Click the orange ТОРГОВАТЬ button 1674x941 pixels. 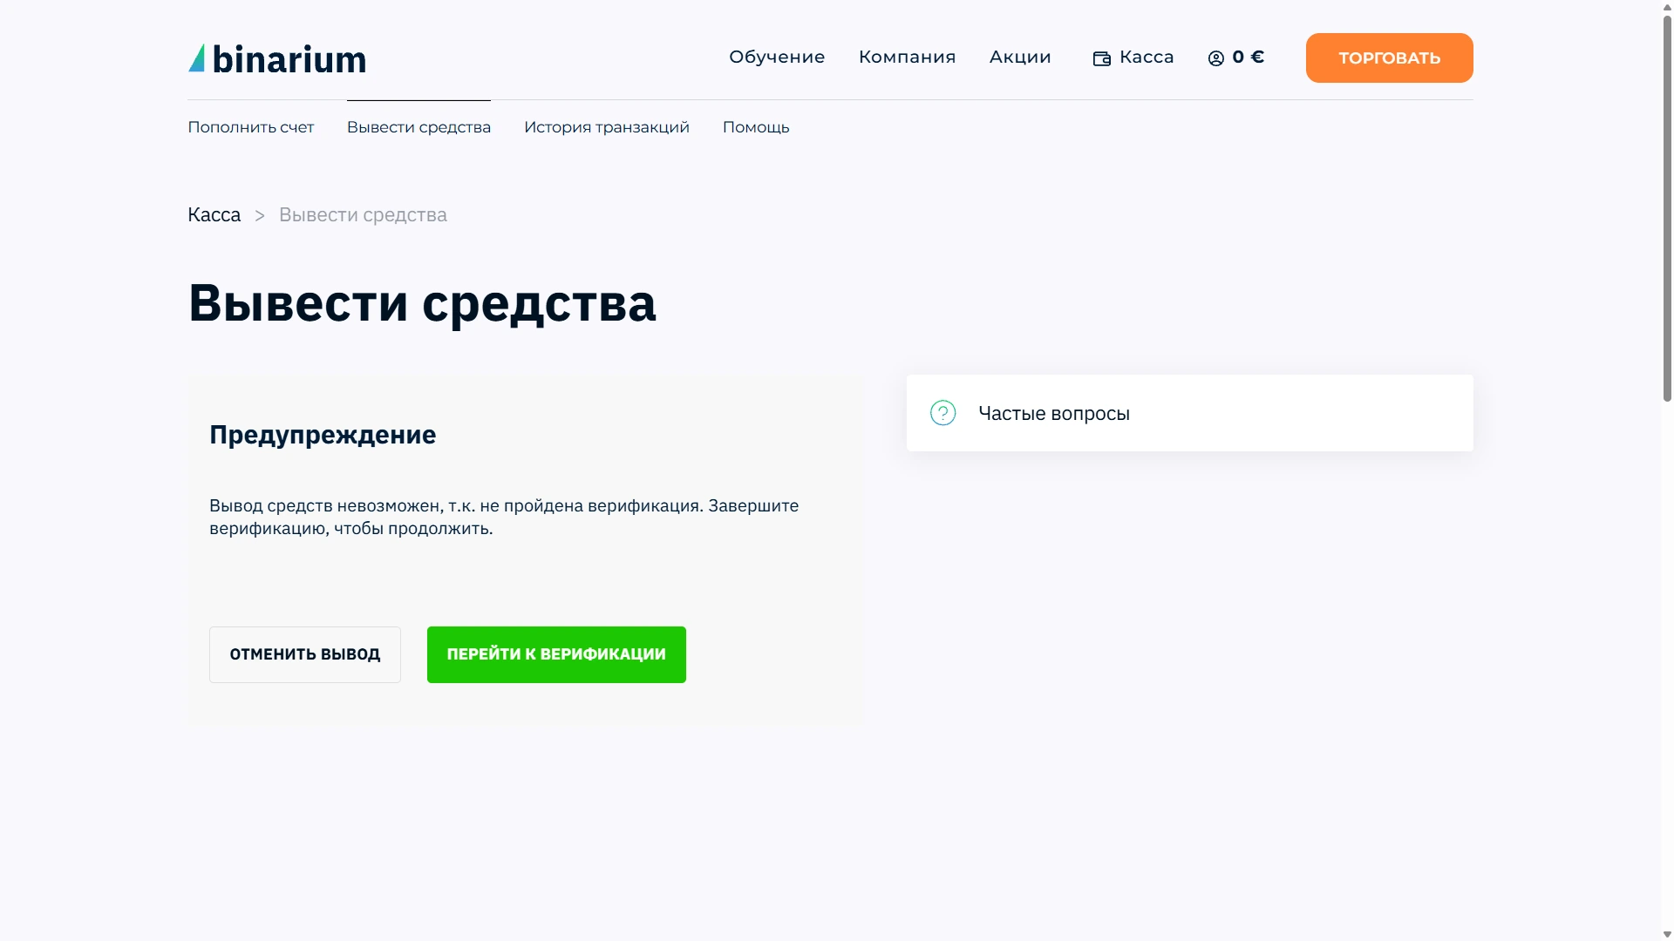click(1389, 58)
